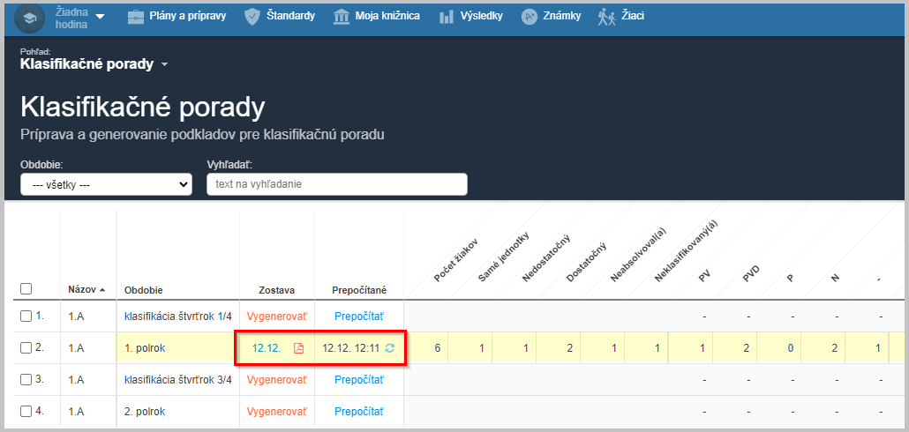The width and height of the screenshot is (909, 432).
Task: Open the PDF icon in 1. polrok row
Action: coord(298,348)
